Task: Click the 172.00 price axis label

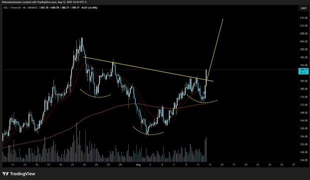Action: [x=304, y=105]
